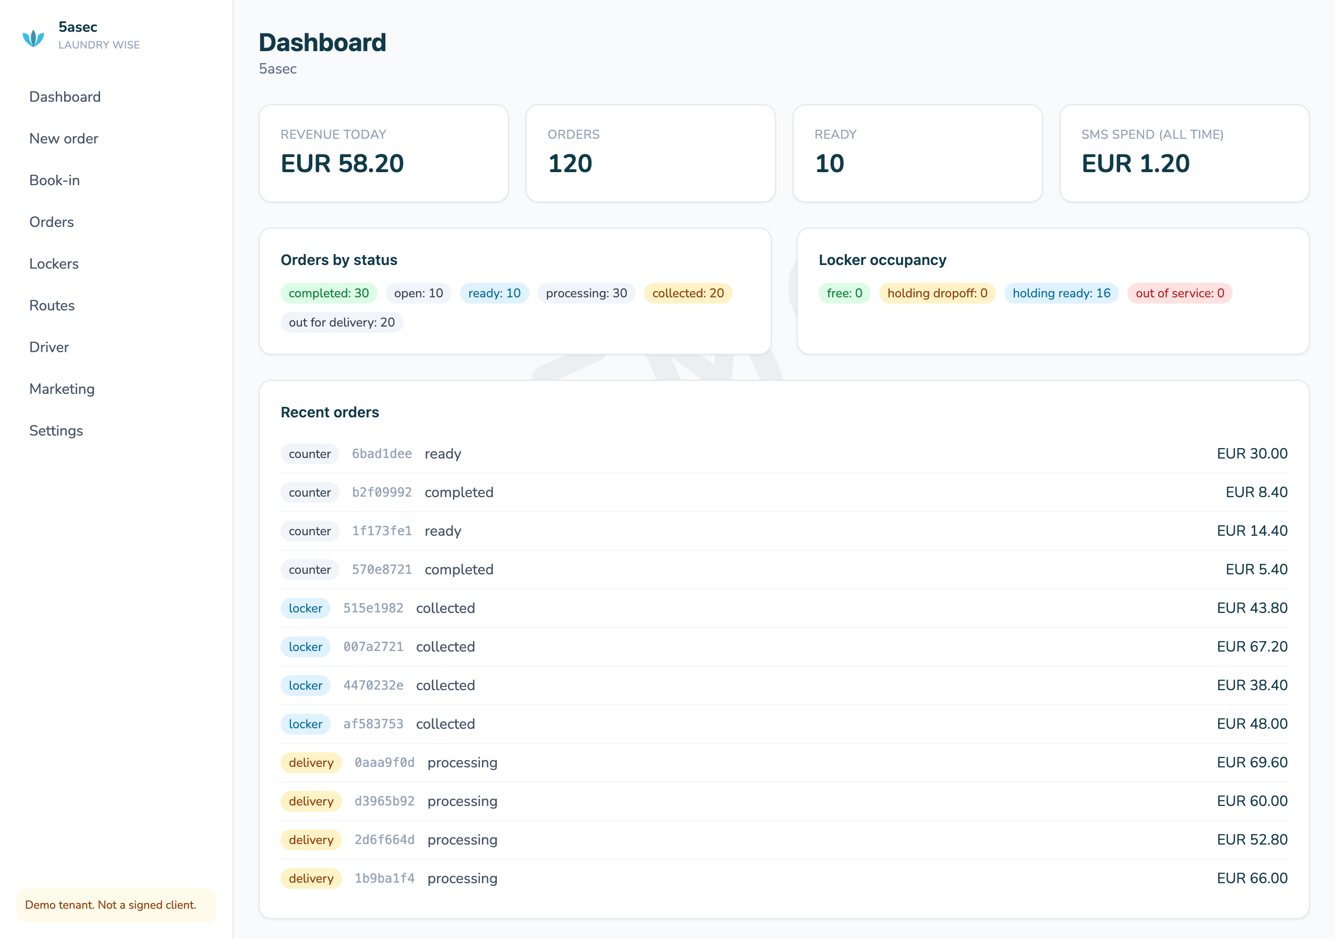
Task: Click the EUR 30.00 amount
Action: [1252, 454]
